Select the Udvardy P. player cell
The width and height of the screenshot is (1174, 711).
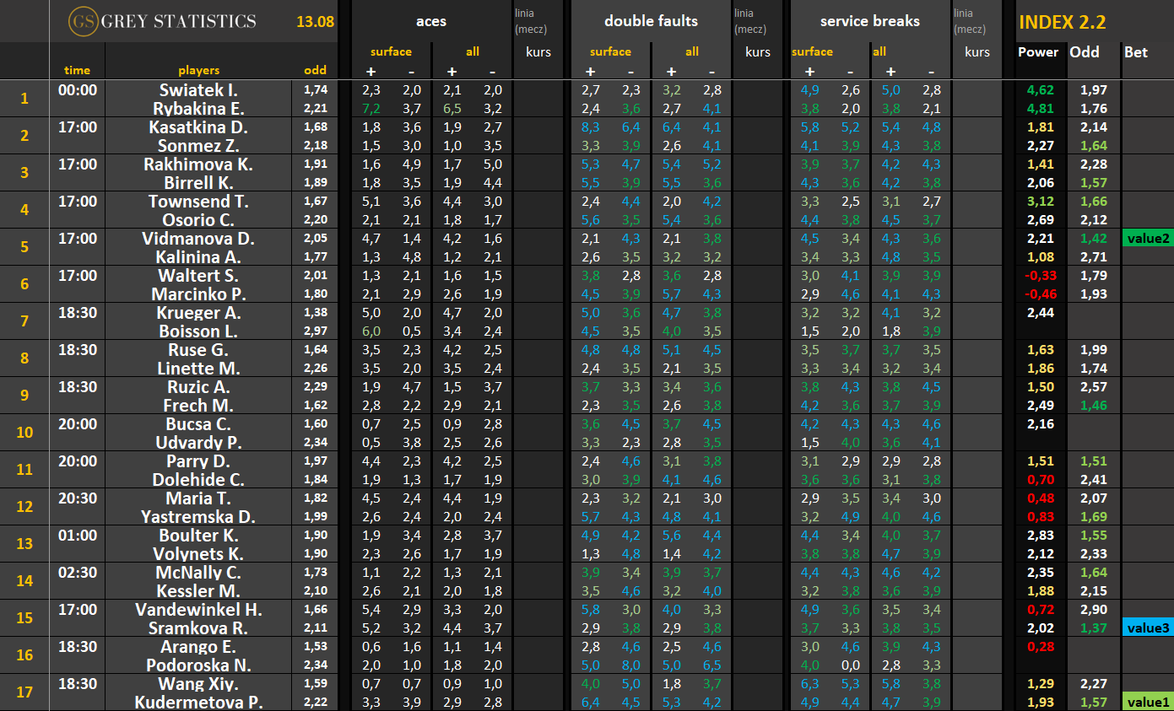click(198, 442)
